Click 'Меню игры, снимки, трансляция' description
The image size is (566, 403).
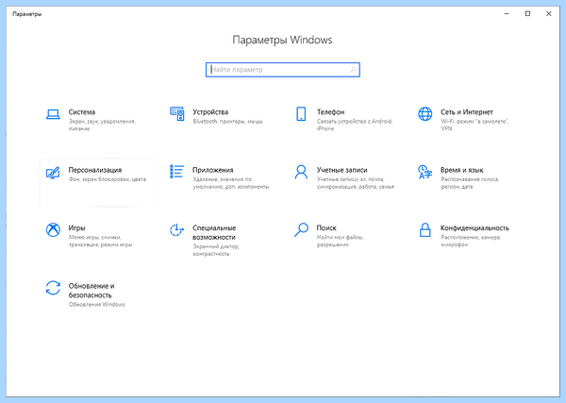100,241
